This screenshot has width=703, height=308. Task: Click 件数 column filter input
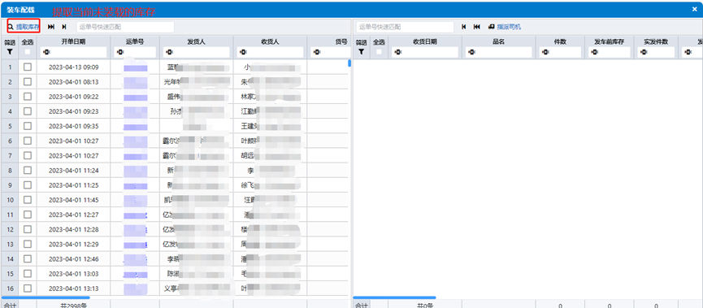[560, 52]
